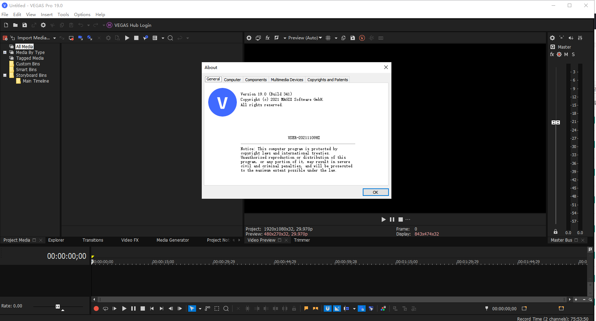This screenshot has width=596, height=321.
Task: Open Multimedia Devices tab in About
Action: (x=287, y=80)
